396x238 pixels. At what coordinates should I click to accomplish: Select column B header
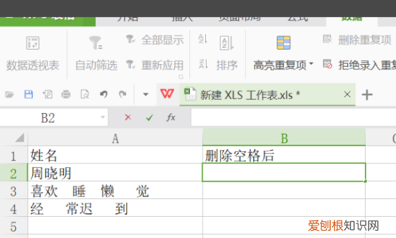click(284, 138)
